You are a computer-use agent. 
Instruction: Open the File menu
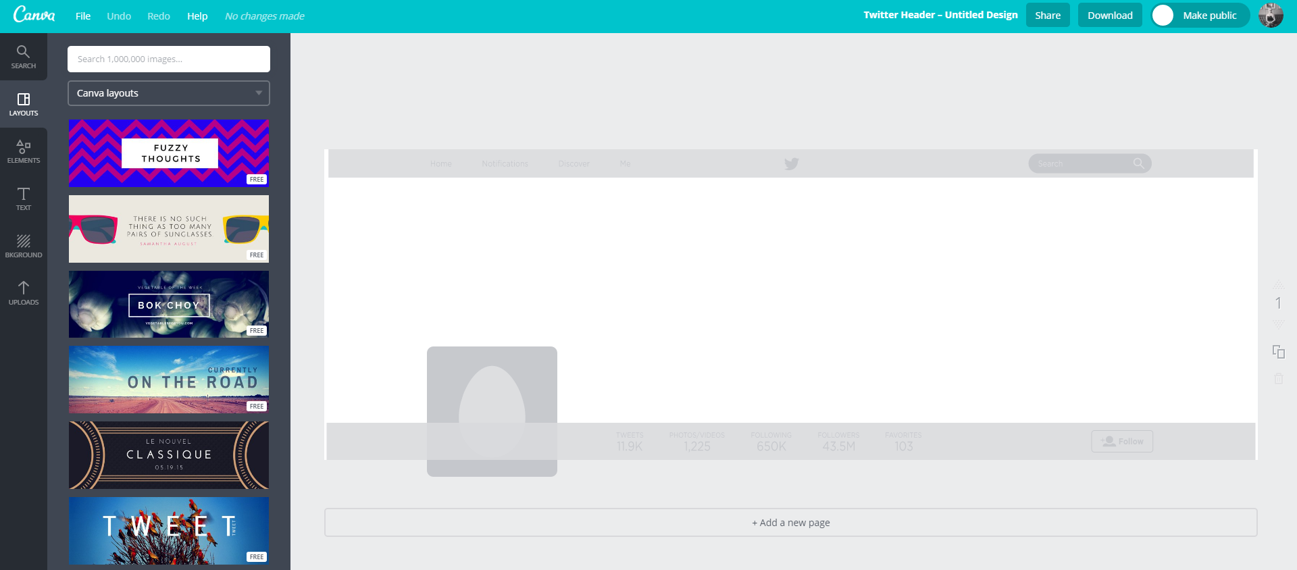pos(83,16)
